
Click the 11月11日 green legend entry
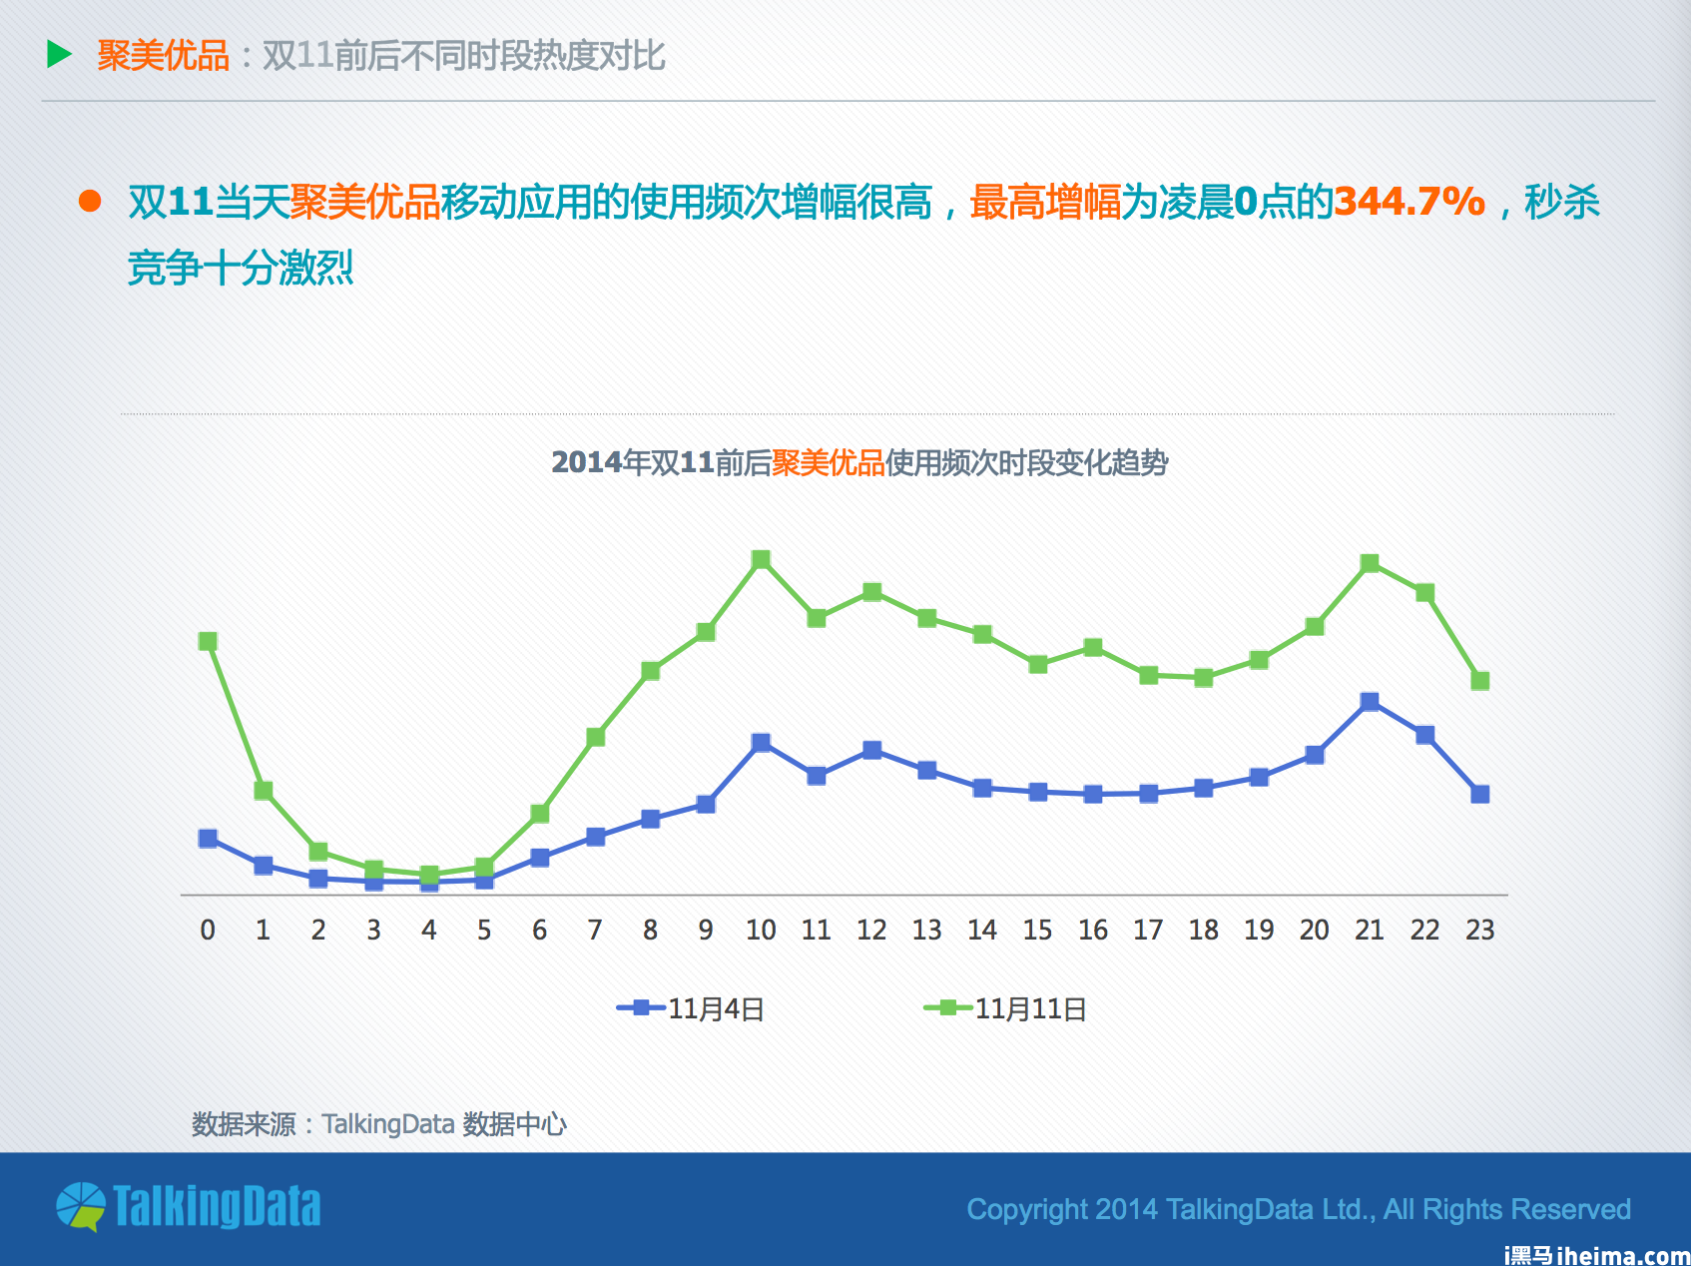point(1005,1008)
